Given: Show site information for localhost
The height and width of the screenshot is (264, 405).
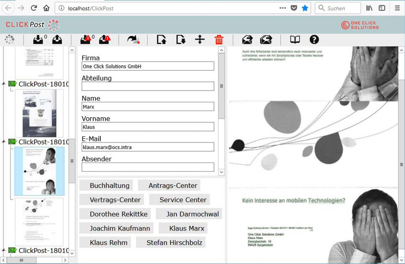Looking at the screenshot, I should (x=61, y=8).
